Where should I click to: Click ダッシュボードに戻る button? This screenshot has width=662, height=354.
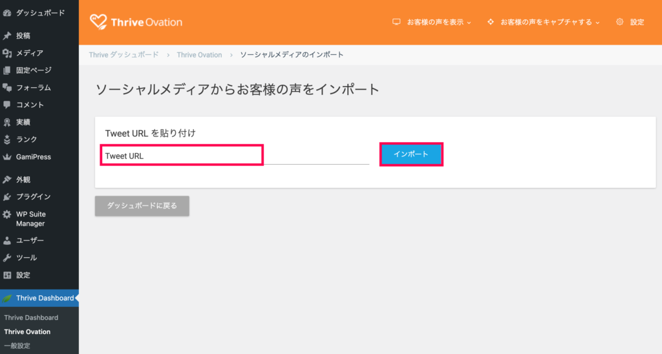[142, 206]
